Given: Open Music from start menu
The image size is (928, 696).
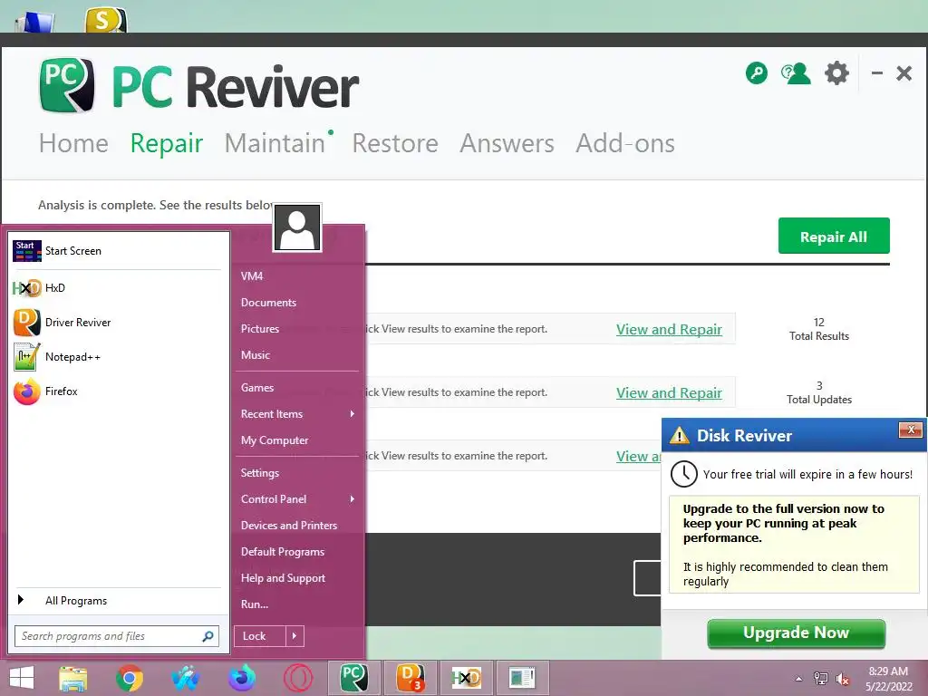Looking at the screenshot, I should (256, 355).
